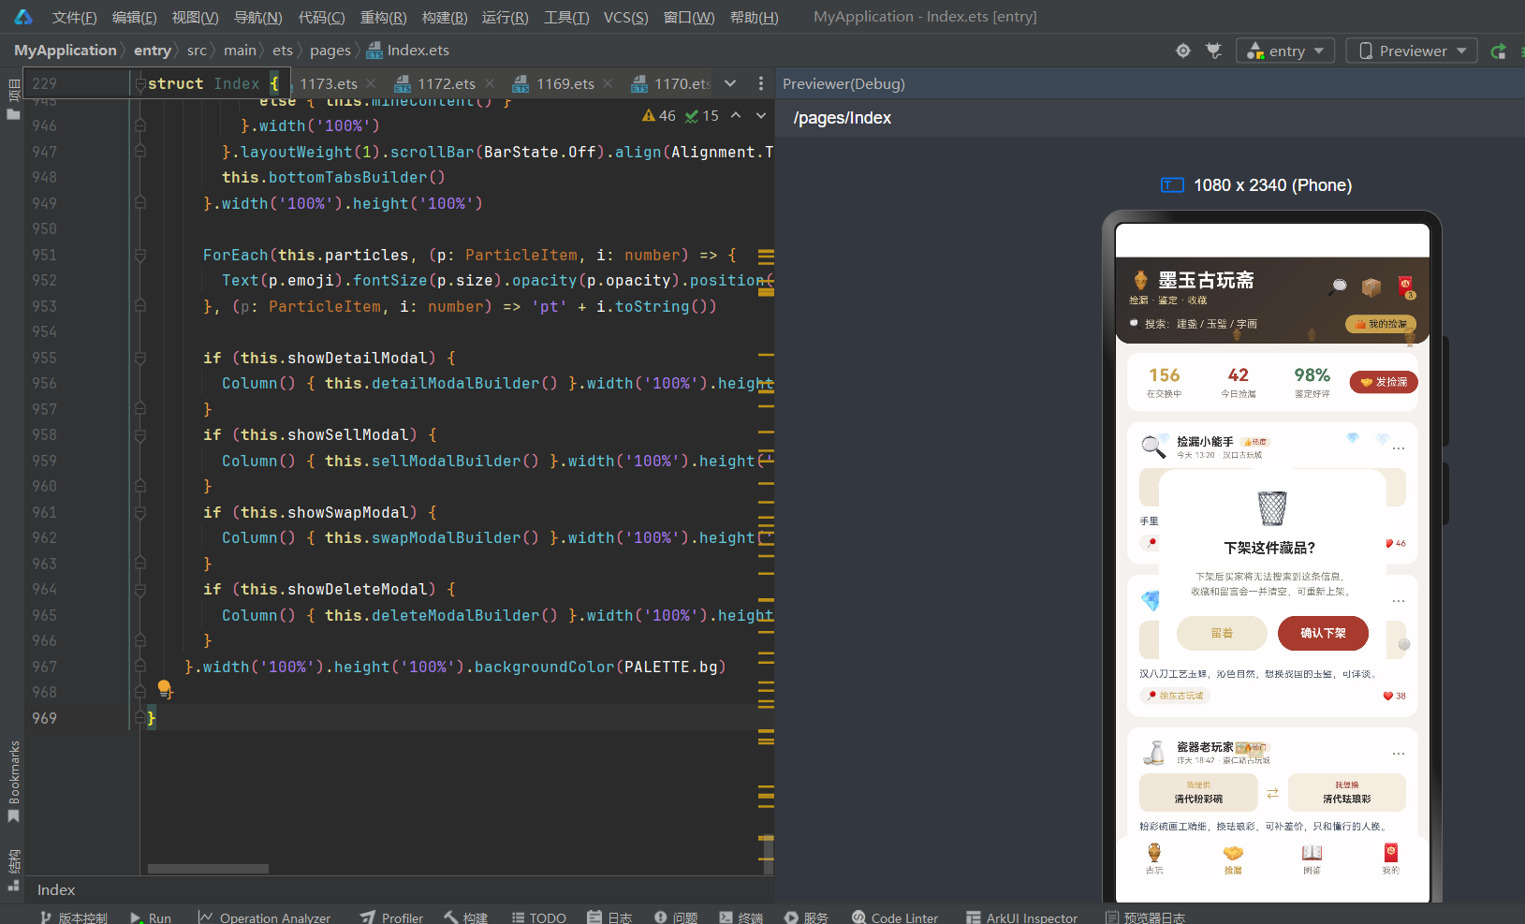The height and width of the screenshot is (924, 1525).
Task: Show the hidden editor tabs list
Action: pyautogui.click(x=730, y=83)
